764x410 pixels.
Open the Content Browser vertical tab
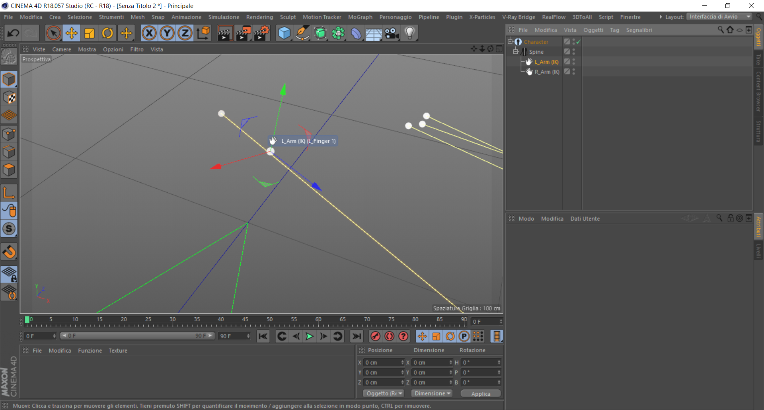click(759, 92)
